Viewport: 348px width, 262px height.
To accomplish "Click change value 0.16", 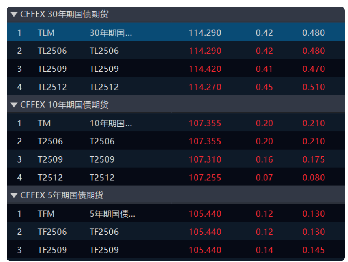I will pos(264,159).
